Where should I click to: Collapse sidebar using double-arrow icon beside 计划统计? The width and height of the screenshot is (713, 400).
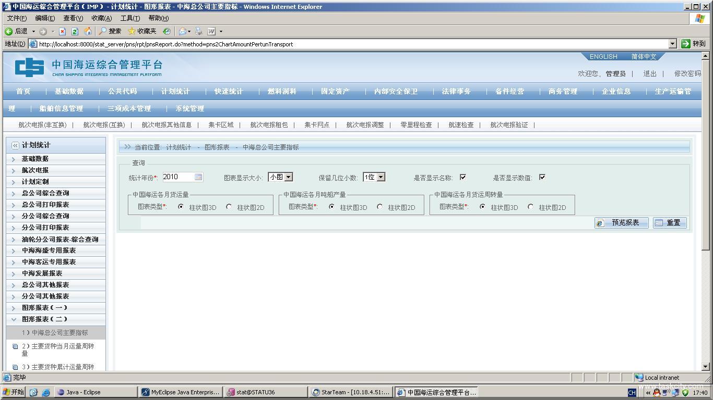pyautogui.click(x=15, y=145)
